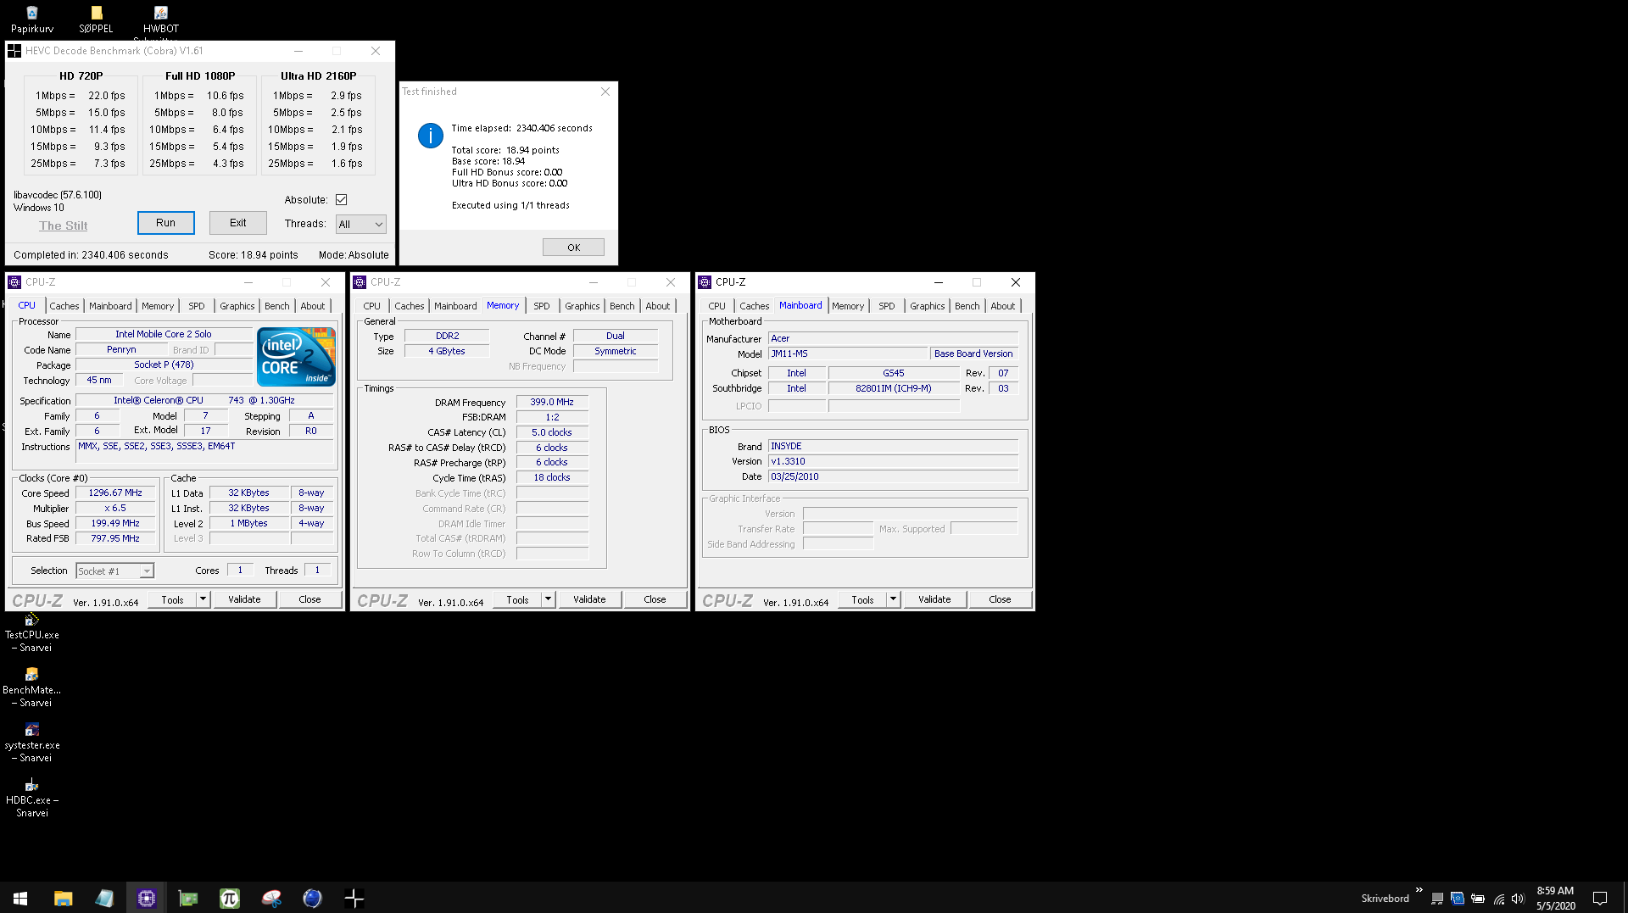Open Tools dropdown arrow in CPU-Z Memory window
1628x913 pixels.
[x=548, y=599]
